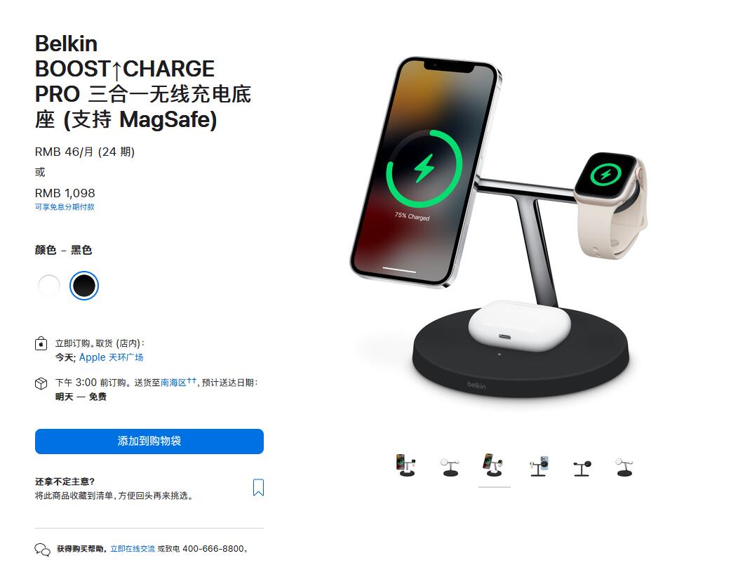Click the delivery box icon
738x584 pixels.
(41, 383)
